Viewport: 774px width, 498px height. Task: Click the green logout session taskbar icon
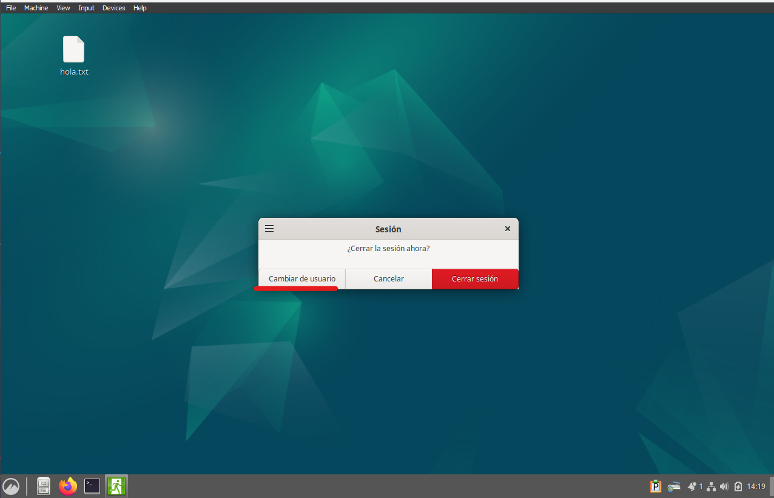(x=116, y=486)
